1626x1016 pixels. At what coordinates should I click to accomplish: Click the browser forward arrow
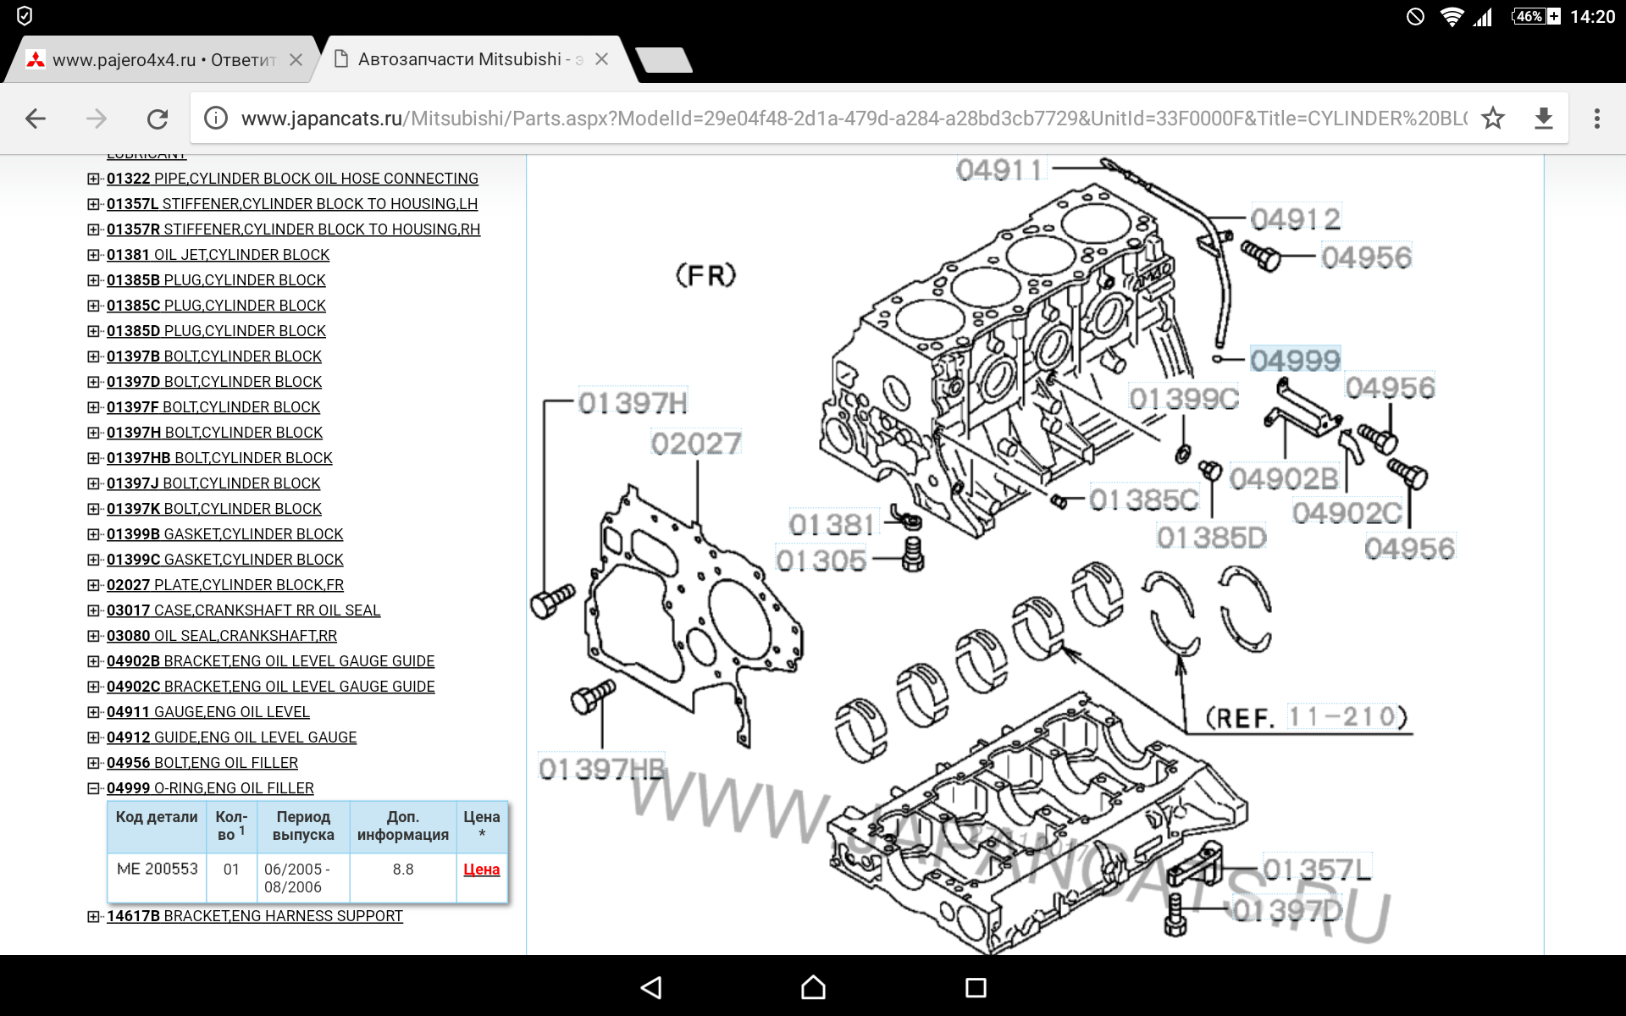click(97, 119)
